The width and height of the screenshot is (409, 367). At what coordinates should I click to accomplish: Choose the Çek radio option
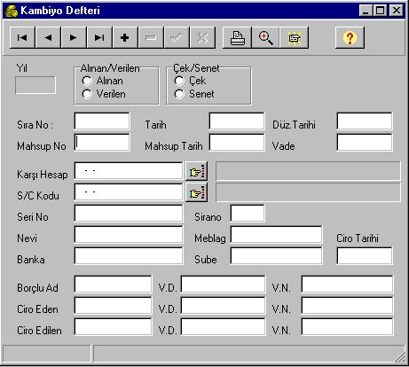point(179,81)
